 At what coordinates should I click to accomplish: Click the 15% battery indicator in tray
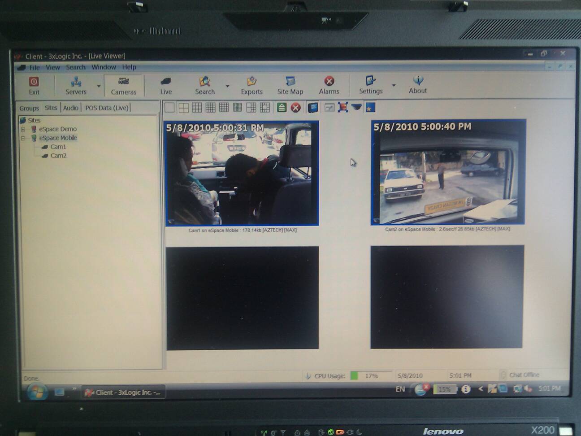(x=444, y=389)
